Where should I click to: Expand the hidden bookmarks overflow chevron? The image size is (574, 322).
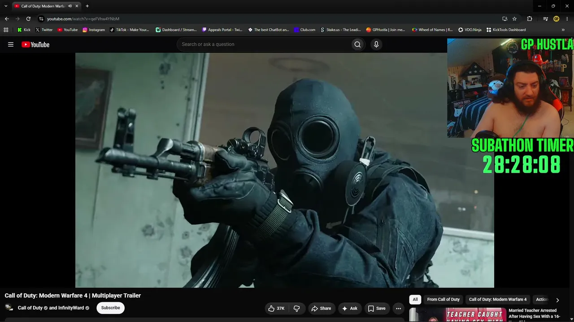[563, 30]
